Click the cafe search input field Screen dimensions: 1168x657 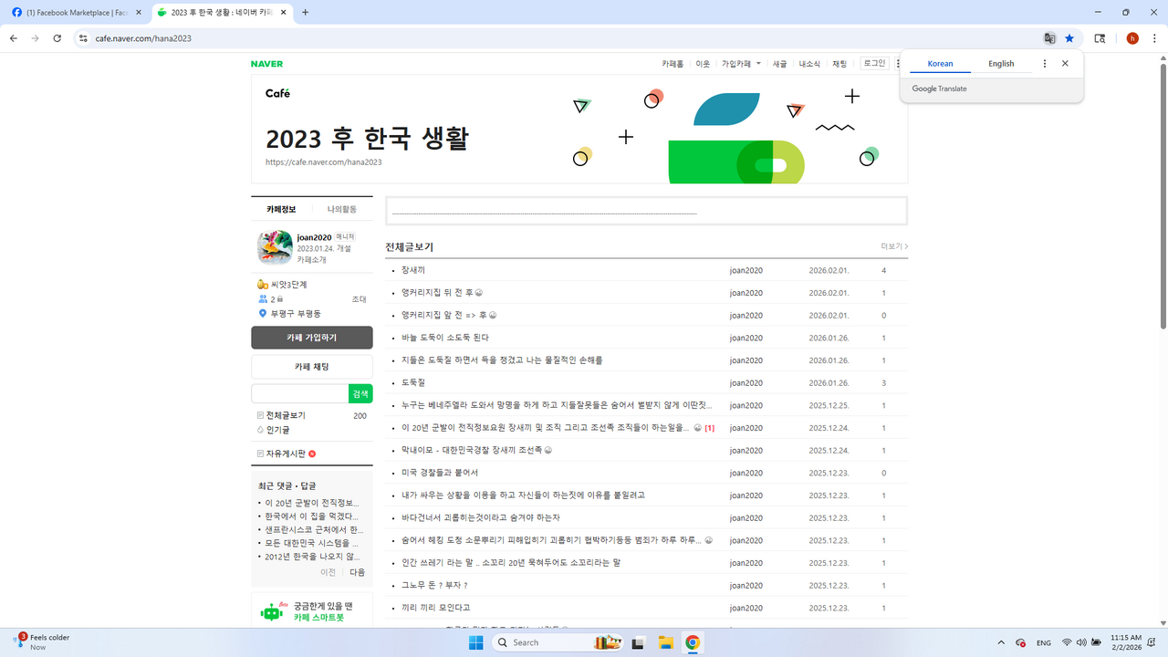[299, 394]
